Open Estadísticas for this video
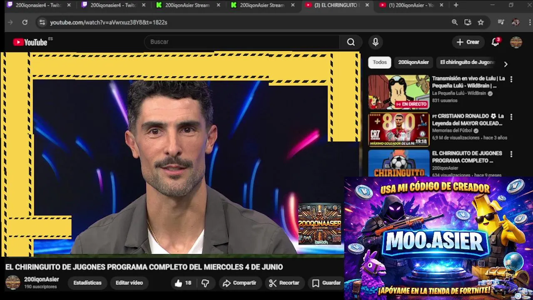This screenshot has width=533, height=300. click(87, 283)
